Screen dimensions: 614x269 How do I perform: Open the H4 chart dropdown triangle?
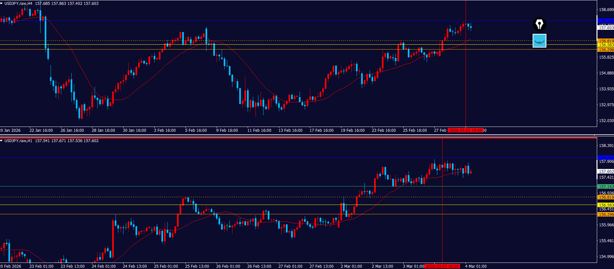[2, 4]
